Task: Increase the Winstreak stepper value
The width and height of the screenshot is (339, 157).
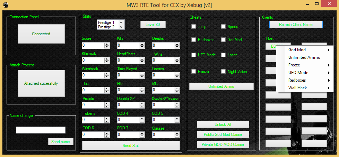Action: pos(107,74)
